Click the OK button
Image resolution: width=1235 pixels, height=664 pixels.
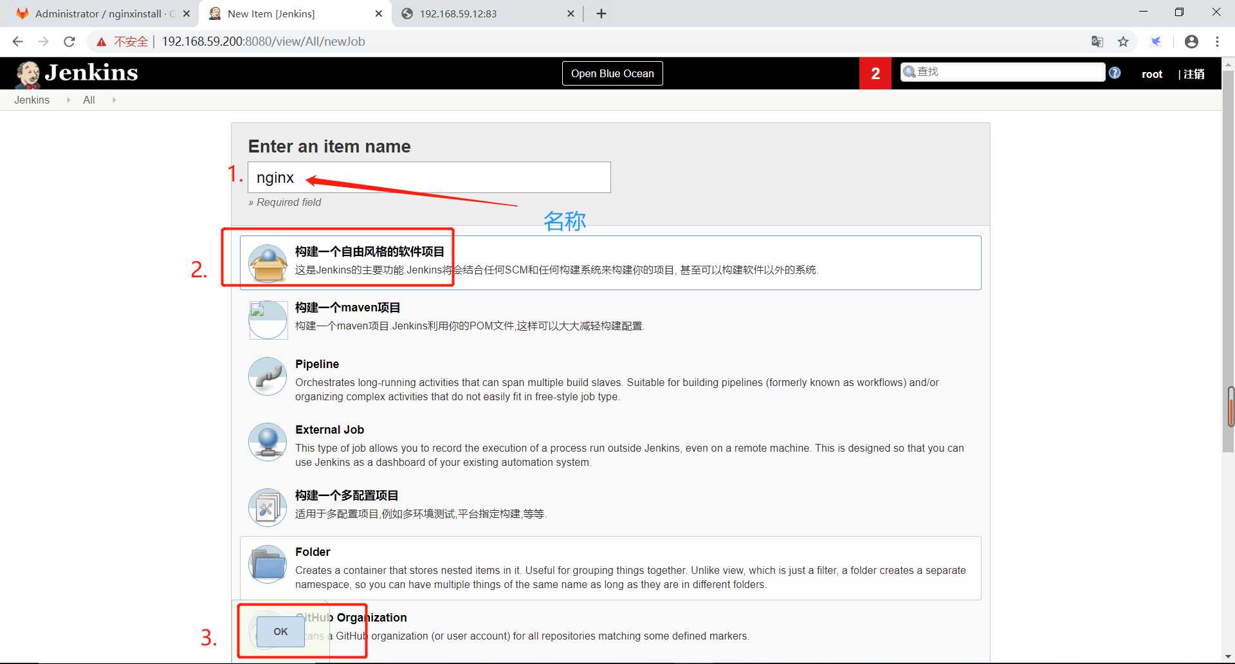280,632
